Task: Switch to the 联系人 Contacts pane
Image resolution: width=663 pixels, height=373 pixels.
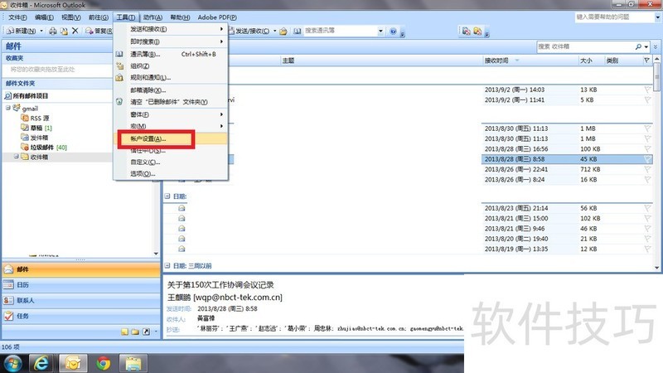Action: pos(80,301)
